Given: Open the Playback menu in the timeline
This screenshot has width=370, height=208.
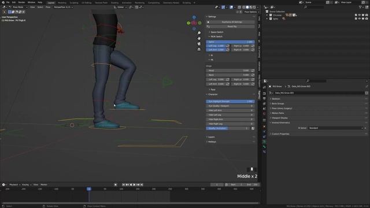Looking at the screenshot, I should [14, 185].
